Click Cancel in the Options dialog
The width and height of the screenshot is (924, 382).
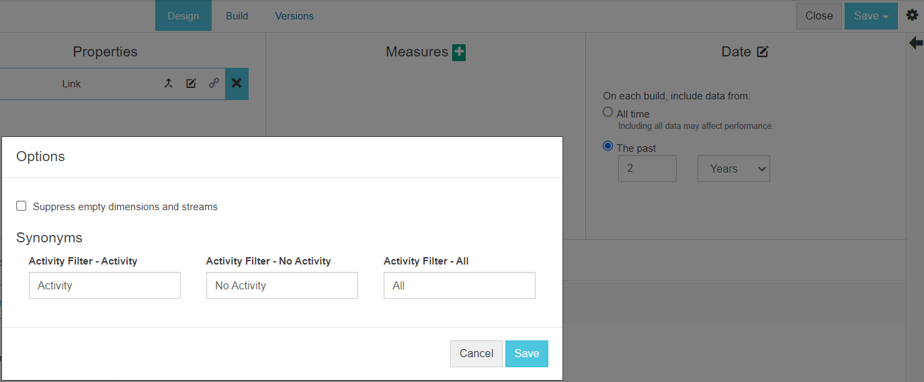point(476,354)
